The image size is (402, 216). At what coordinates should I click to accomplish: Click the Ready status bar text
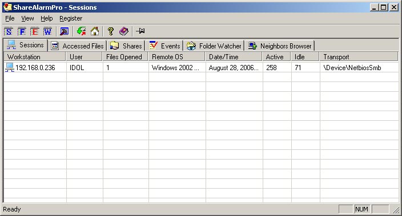pos(12,209)
